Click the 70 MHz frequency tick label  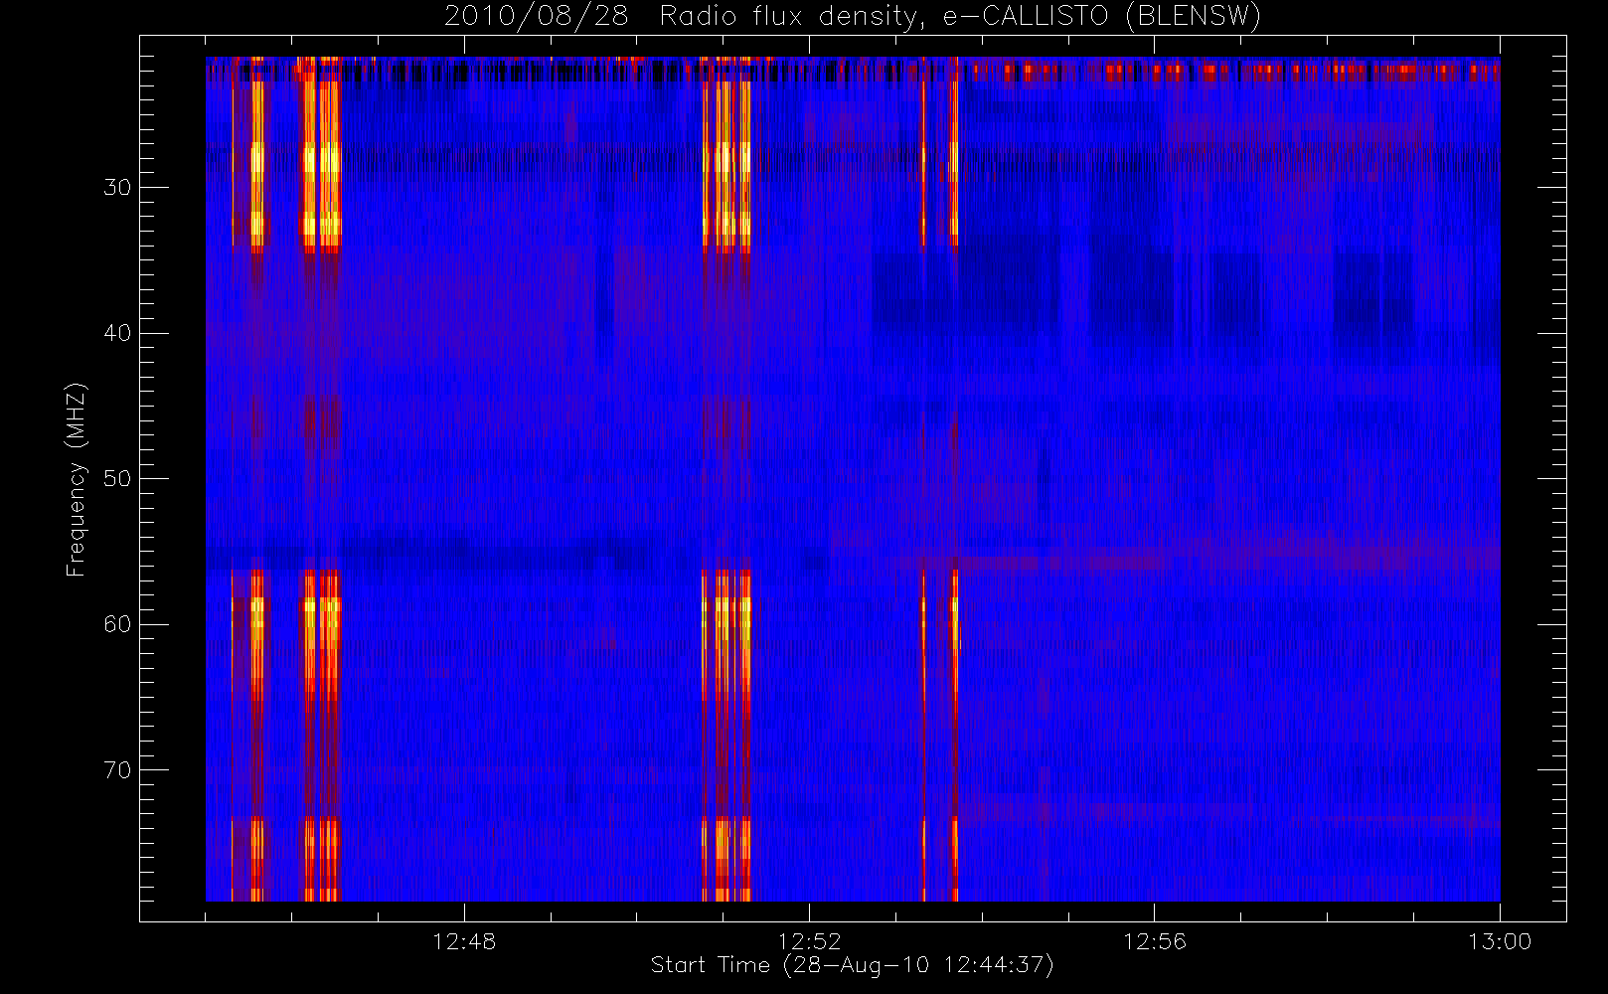[x=117, y=769]
